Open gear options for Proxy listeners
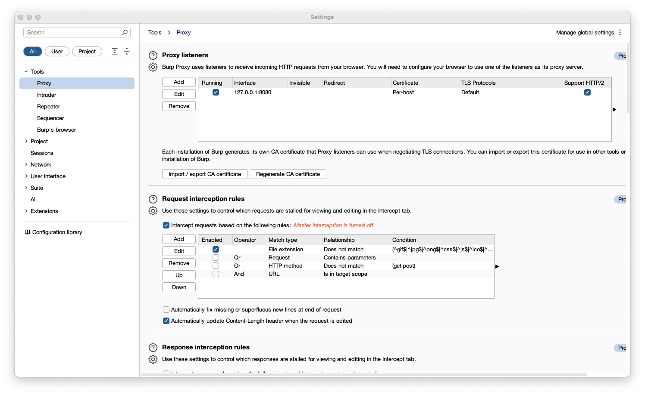645x395 pixels. point(153,67)
